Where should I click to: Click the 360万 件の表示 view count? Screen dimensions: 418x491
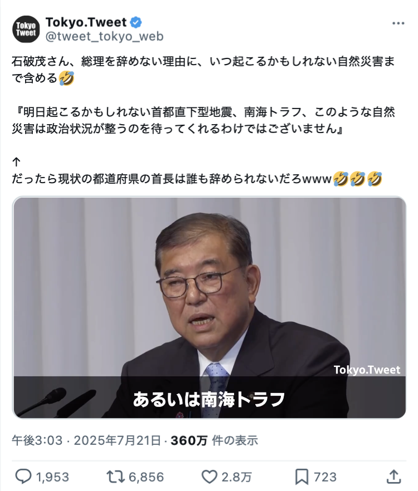(214, 440)
